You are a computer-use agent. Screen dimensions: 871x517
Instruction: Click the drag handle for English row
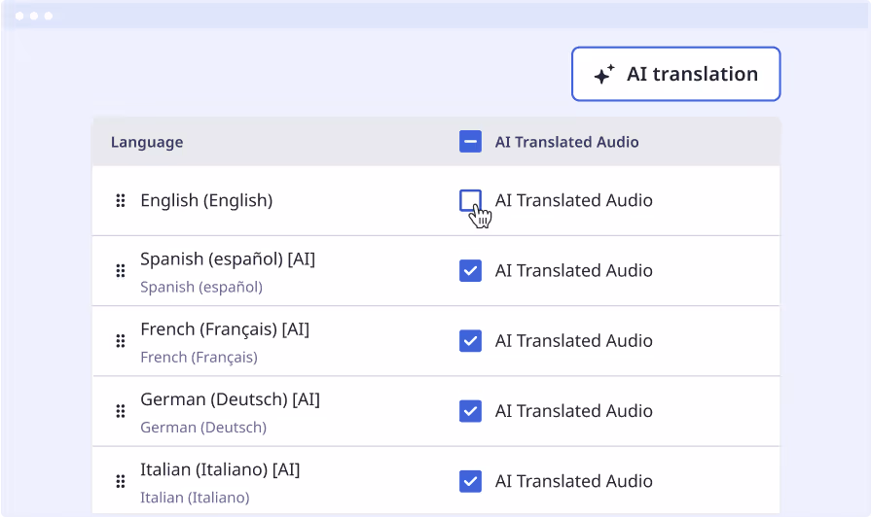click(121, 201)
